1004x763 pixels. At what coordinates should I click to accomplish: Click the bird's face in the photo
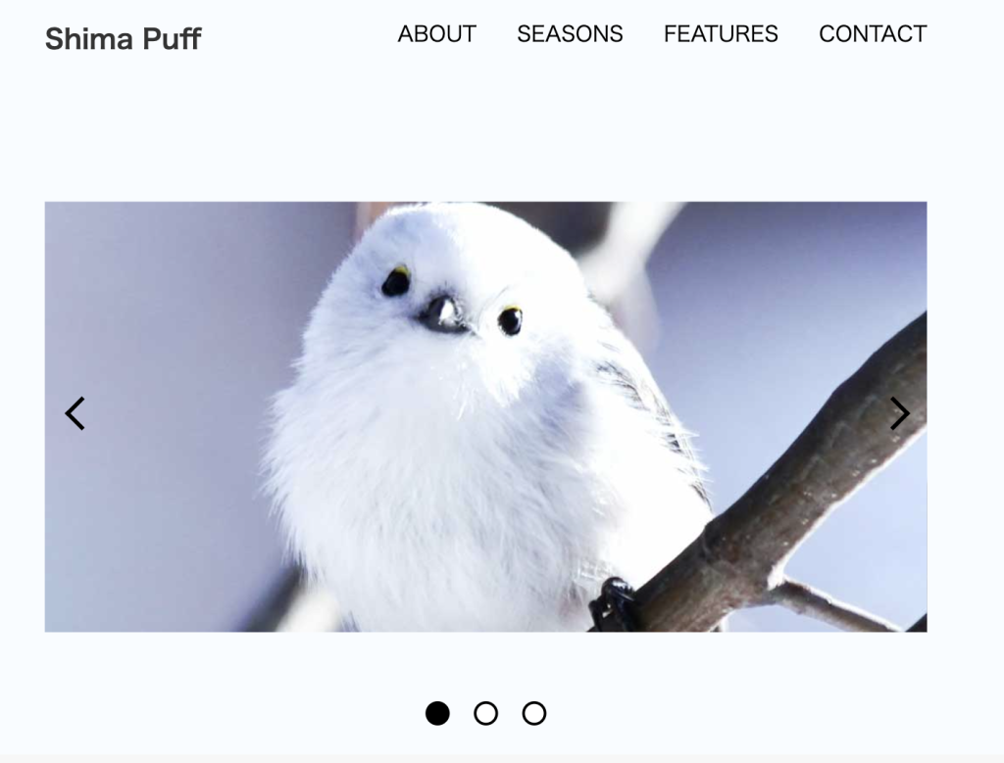point(451,301)
